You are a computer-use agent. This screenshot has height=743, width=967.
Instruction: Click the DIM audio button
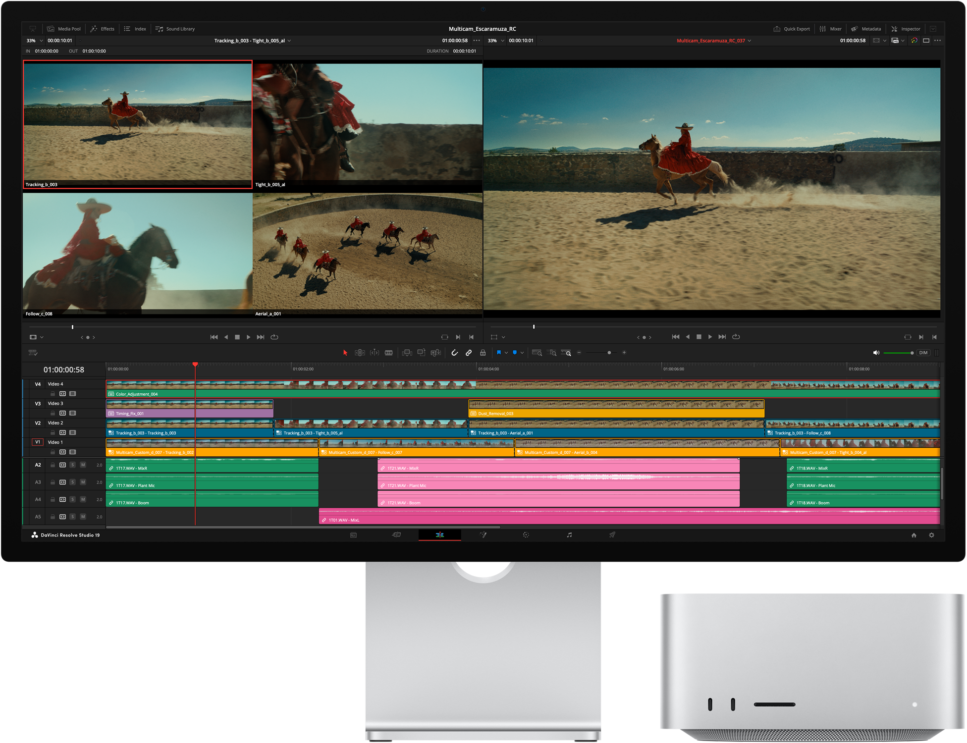point(923,353)
